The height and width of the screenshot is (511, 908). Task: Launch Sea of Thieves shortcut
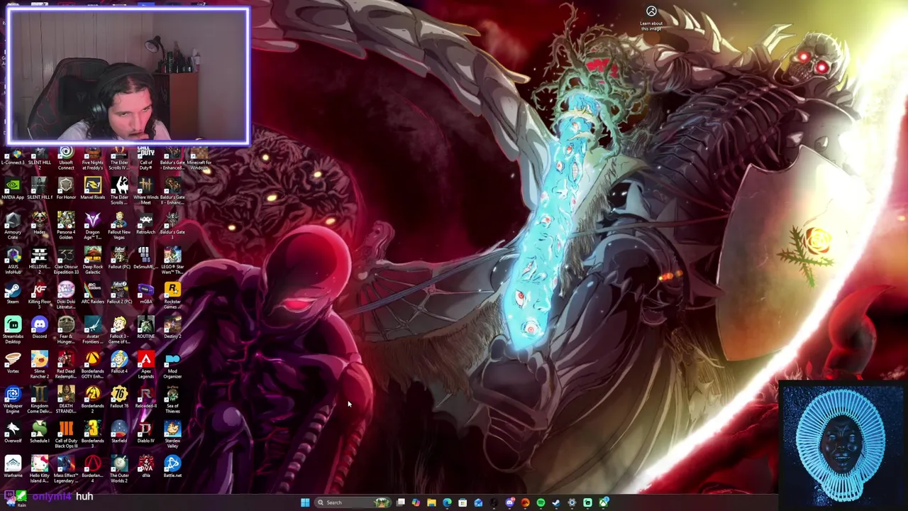(x=172, y=400)
